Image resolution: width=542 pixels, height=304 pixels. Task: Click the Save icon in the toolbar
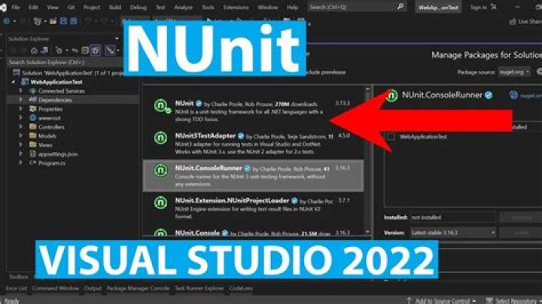tap(63, 21)
